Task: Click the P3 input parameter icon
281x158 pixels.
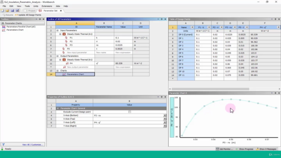Action: coord(66,45)
